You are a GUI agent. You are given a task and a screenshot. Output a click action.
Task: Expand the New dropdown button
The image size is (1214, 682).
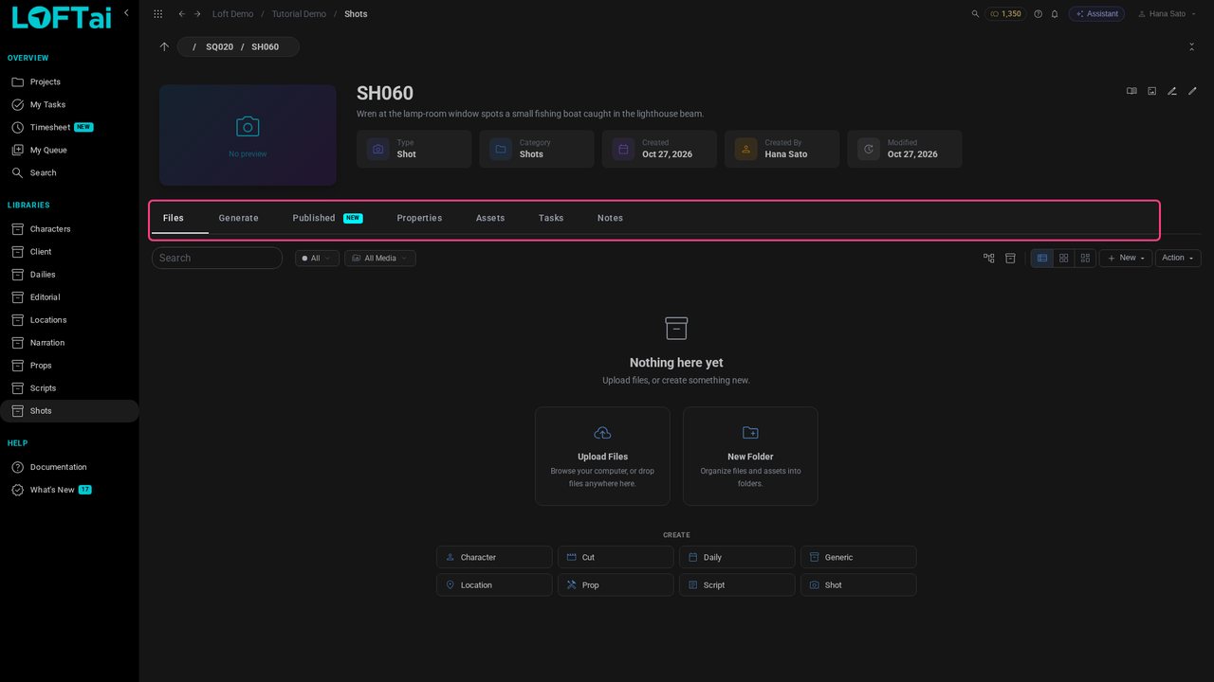pyautogui.click(x=1126, y=258)
